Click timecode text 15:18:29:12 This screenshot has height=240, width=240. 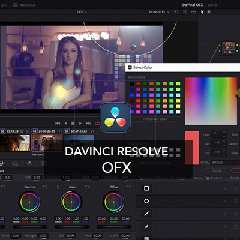coord(14,131)
